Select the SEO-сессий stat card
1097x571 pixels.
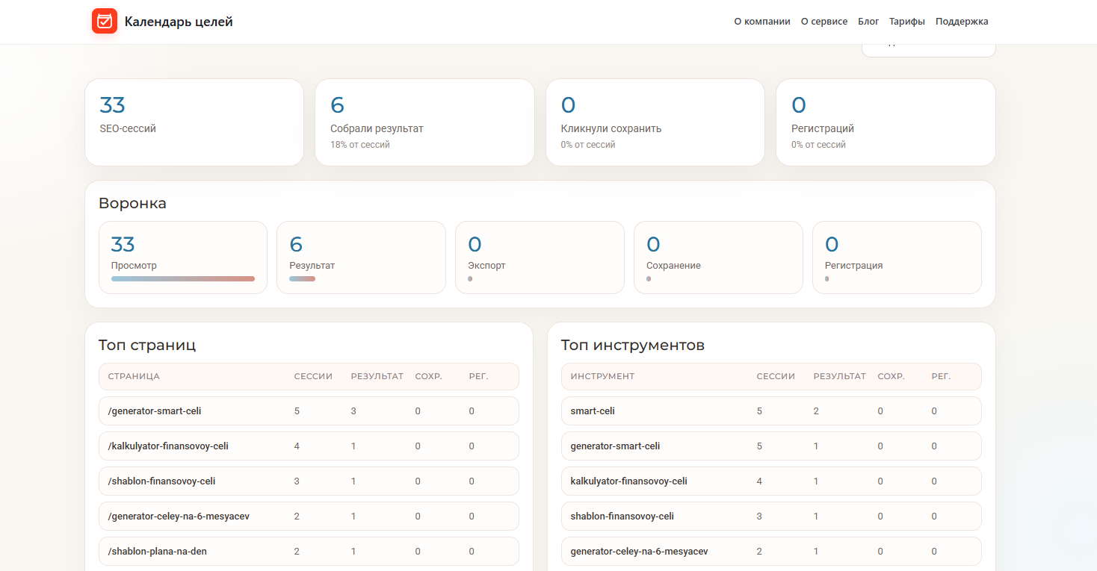click(x=194, y=122)
